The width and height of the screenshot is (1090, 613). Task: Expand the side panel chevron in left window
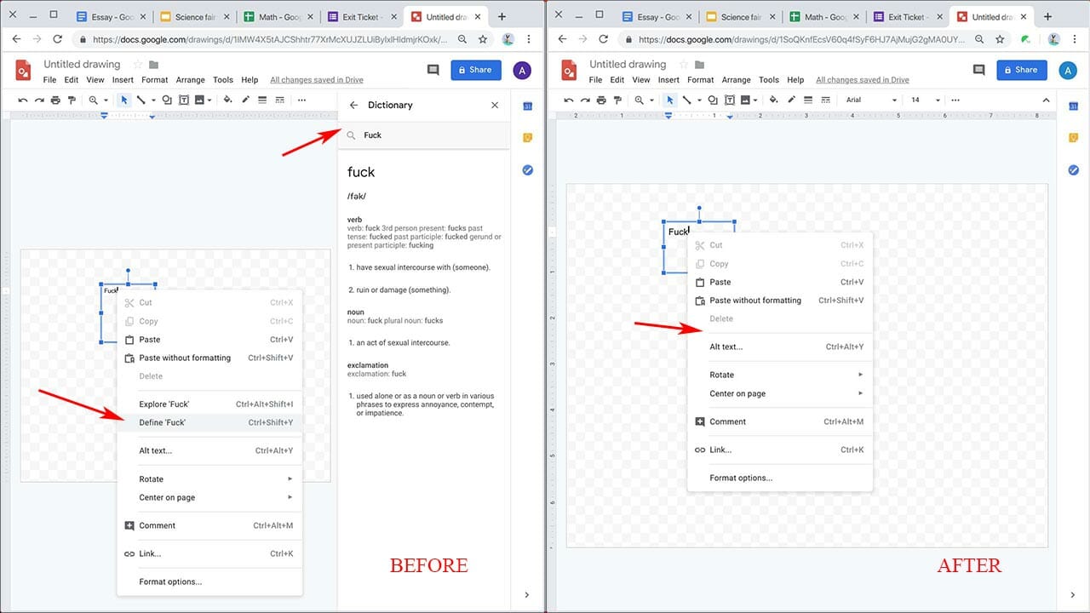click(526, 595)
